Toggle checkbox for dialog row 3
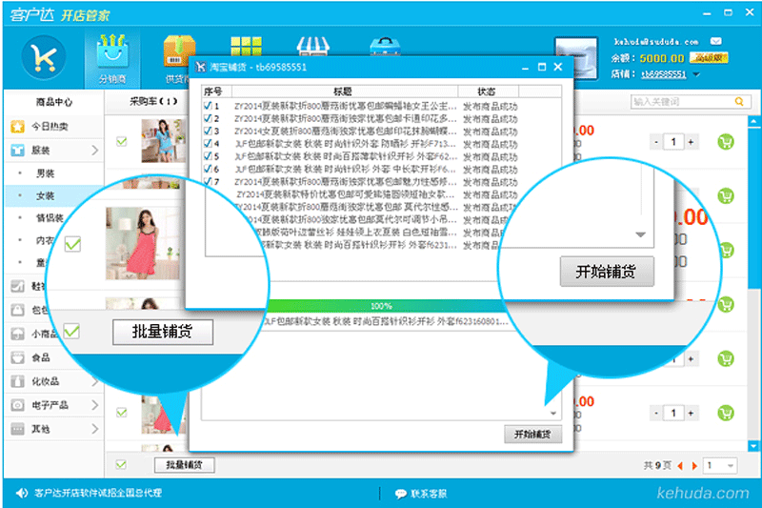Image resolution: width=762 pixels, height=508 pixels. click(208, 131)
